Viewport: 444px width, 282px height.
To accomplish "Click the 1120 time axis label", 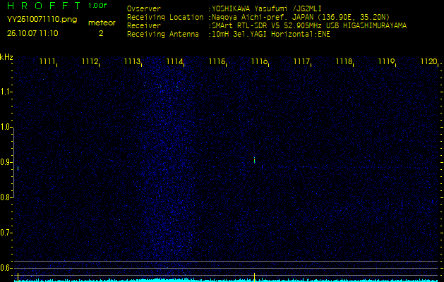I will (428, 61).
